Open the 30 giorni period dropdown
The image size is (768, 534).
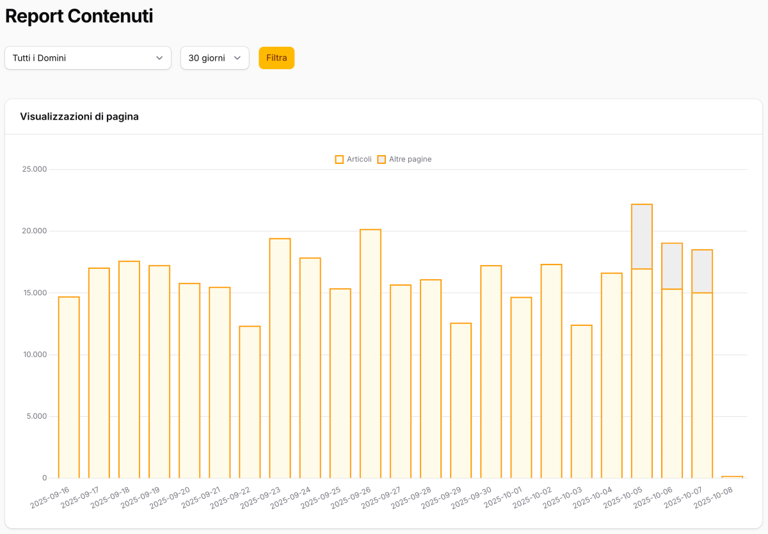coord(214,58)
